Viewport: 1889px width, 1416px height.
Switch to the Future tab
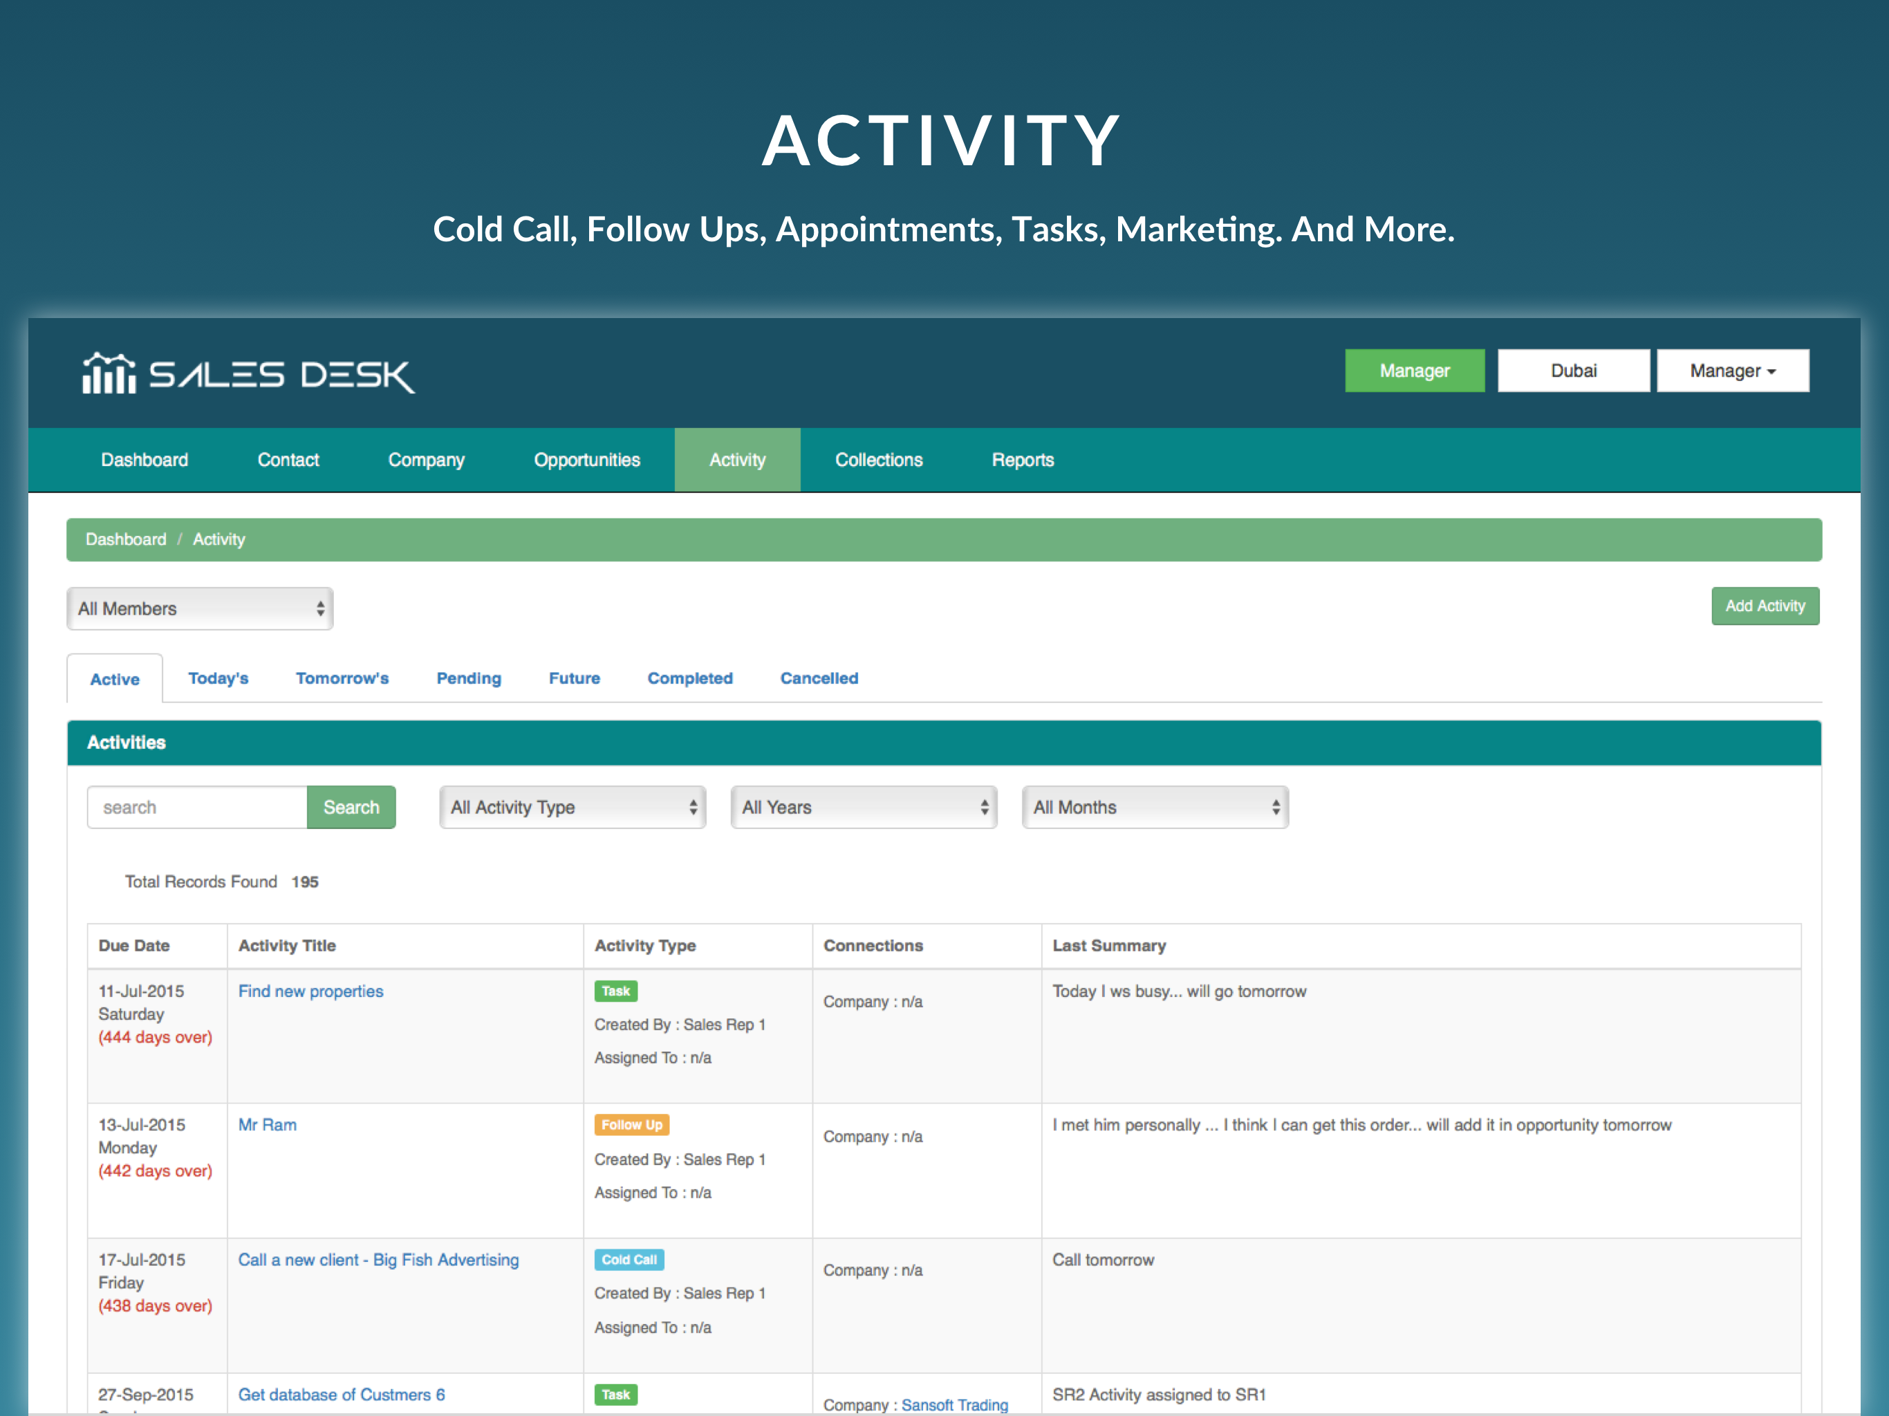point(574,678)
